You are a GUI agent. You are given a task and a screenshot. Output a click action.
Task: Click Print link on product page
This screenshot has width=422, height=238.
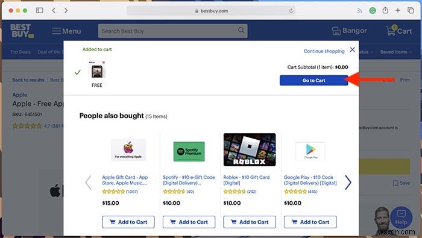[405, 80]
